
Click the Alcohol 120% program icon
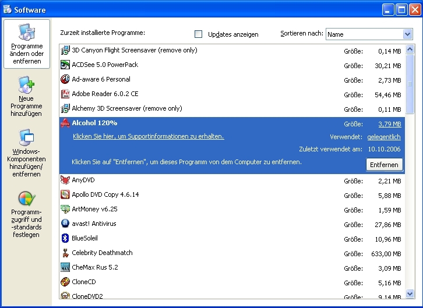[x=65, y=123]
